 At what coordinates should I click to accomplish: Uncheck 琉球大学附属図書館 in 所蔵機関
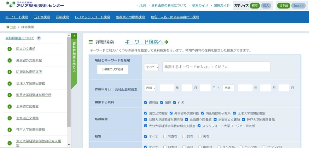point(234,113)
